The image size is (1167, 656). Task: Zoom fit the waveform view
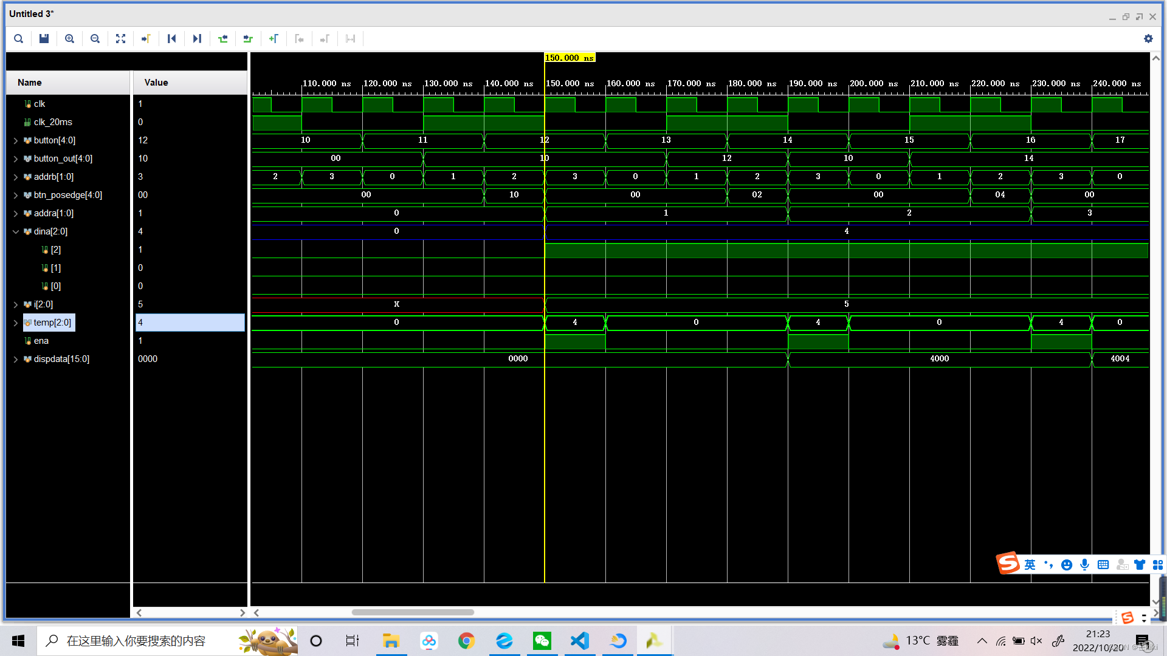click(120, 39)
